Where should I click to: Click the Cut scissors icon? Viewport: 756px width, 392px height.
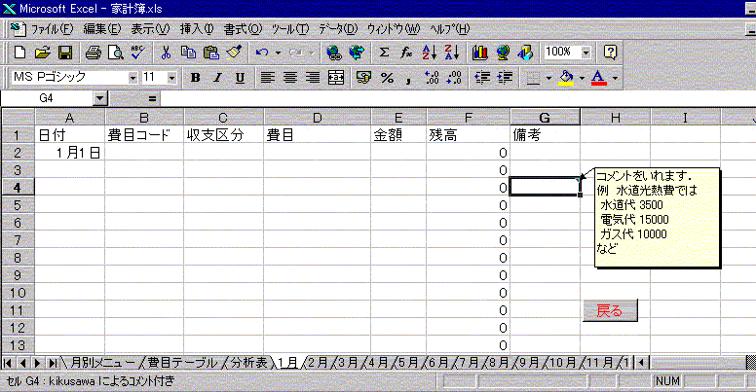point(167,52)
